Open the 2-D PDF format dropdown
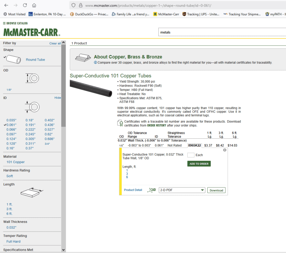Viewport: 286px width, 253px height. coord(182,190)
